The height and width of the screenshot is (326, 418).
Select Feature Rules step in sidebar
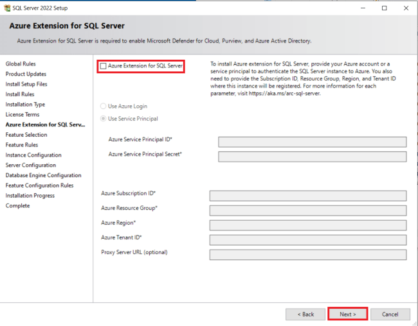pos(22,145)
